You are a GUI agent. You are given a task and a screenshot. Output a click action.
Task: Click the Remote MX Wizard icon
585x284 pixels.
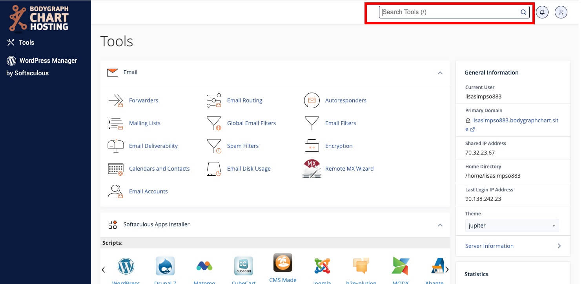click(312, 169)
